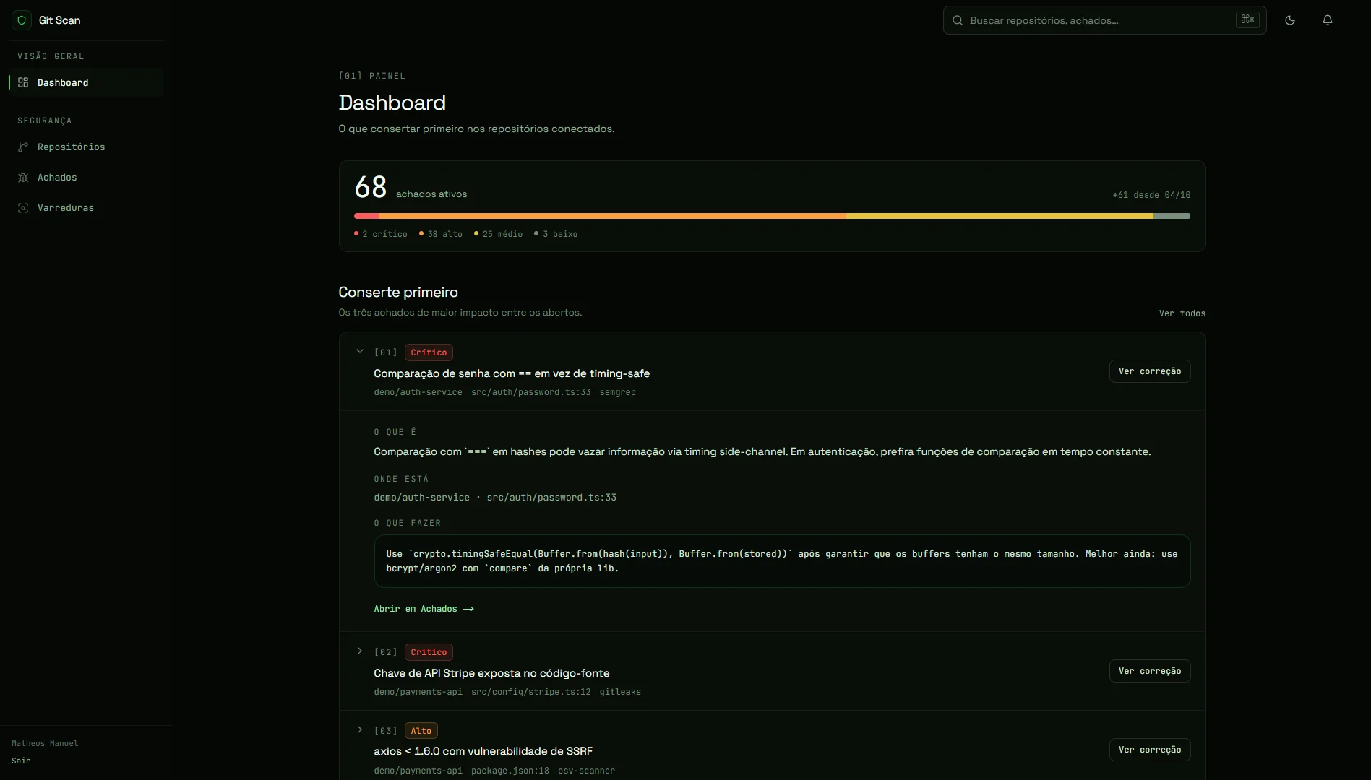
Task: Click the magnifier icon in search bar
Action: coord(958,20)
